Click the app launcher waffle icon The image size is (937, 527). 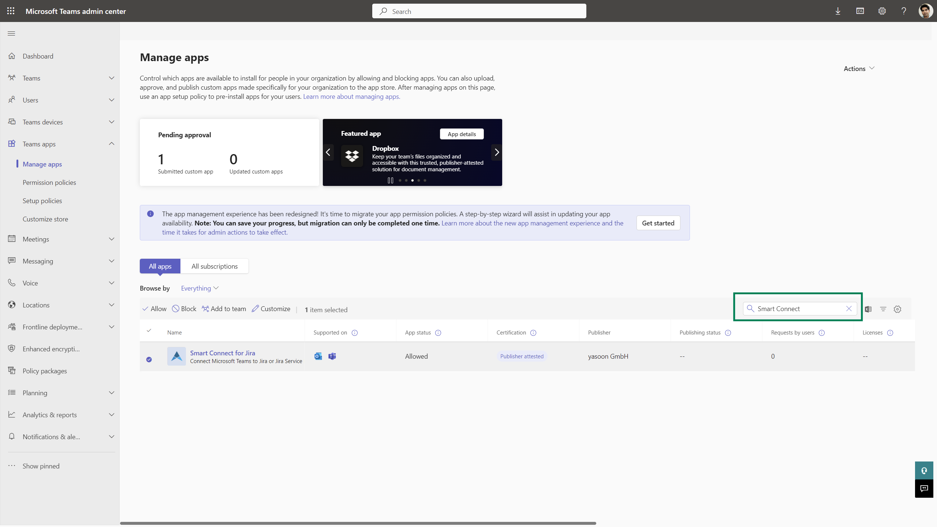[x=11, y=11]
